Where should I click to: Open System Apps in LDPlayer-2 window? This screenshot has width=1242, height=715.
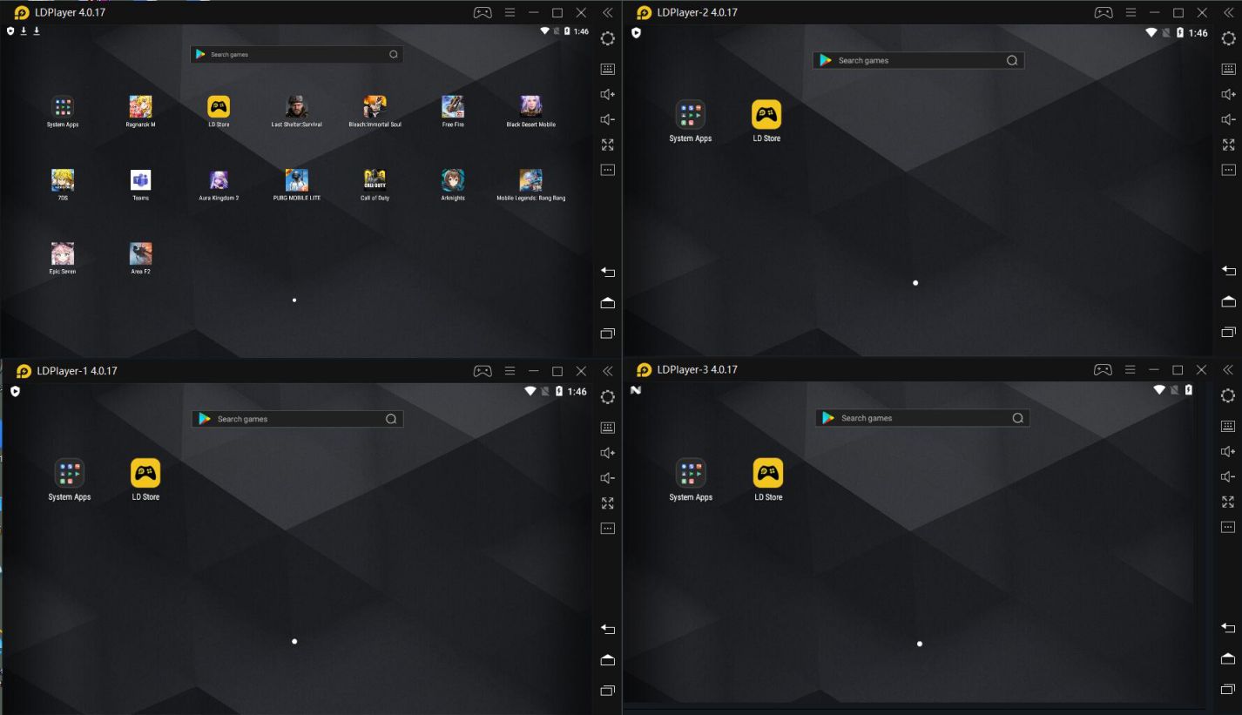pyautogui.click(x=691, y=115)
